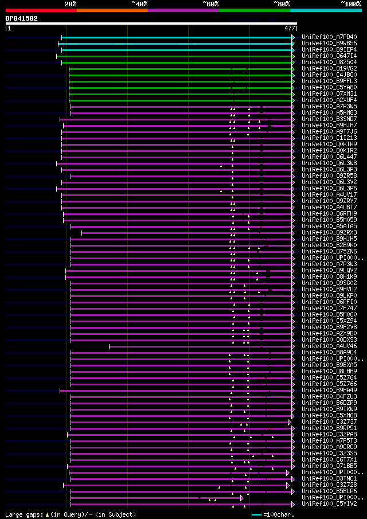Viewport: 367px width, 519px height.
Task: Click the orange ~40% identity color swatch
Action: pos(112,10)
